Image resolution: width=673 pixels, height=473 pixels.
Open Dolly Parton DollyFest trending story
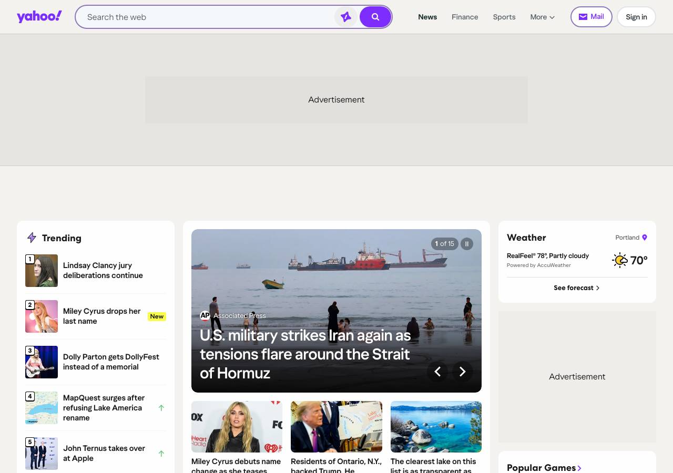click(x=111, y=362)
